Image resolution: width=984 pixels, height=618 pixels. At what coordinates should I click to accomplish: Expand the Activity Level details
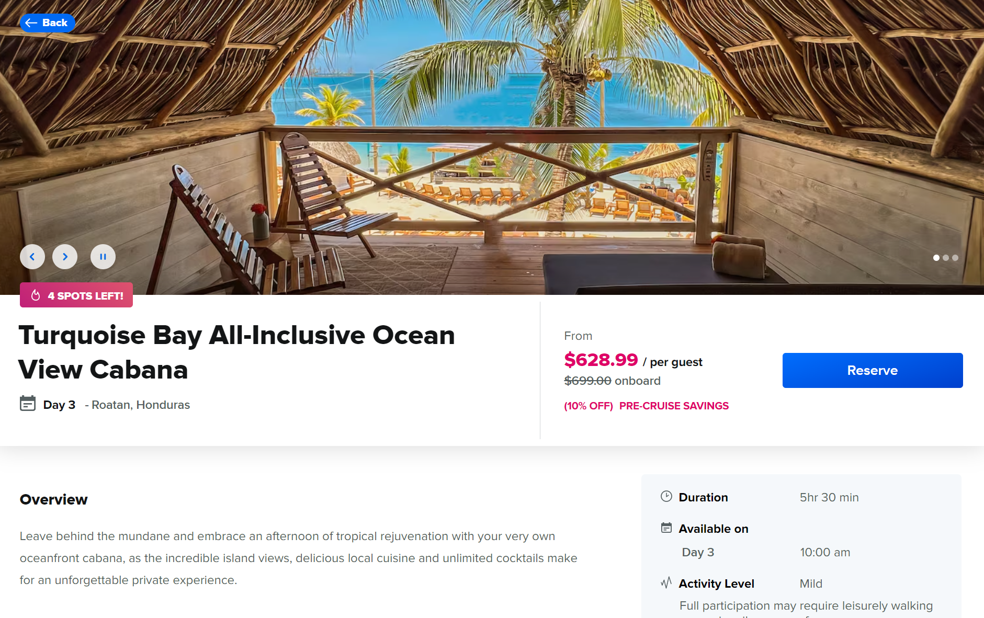click(716, 583)
